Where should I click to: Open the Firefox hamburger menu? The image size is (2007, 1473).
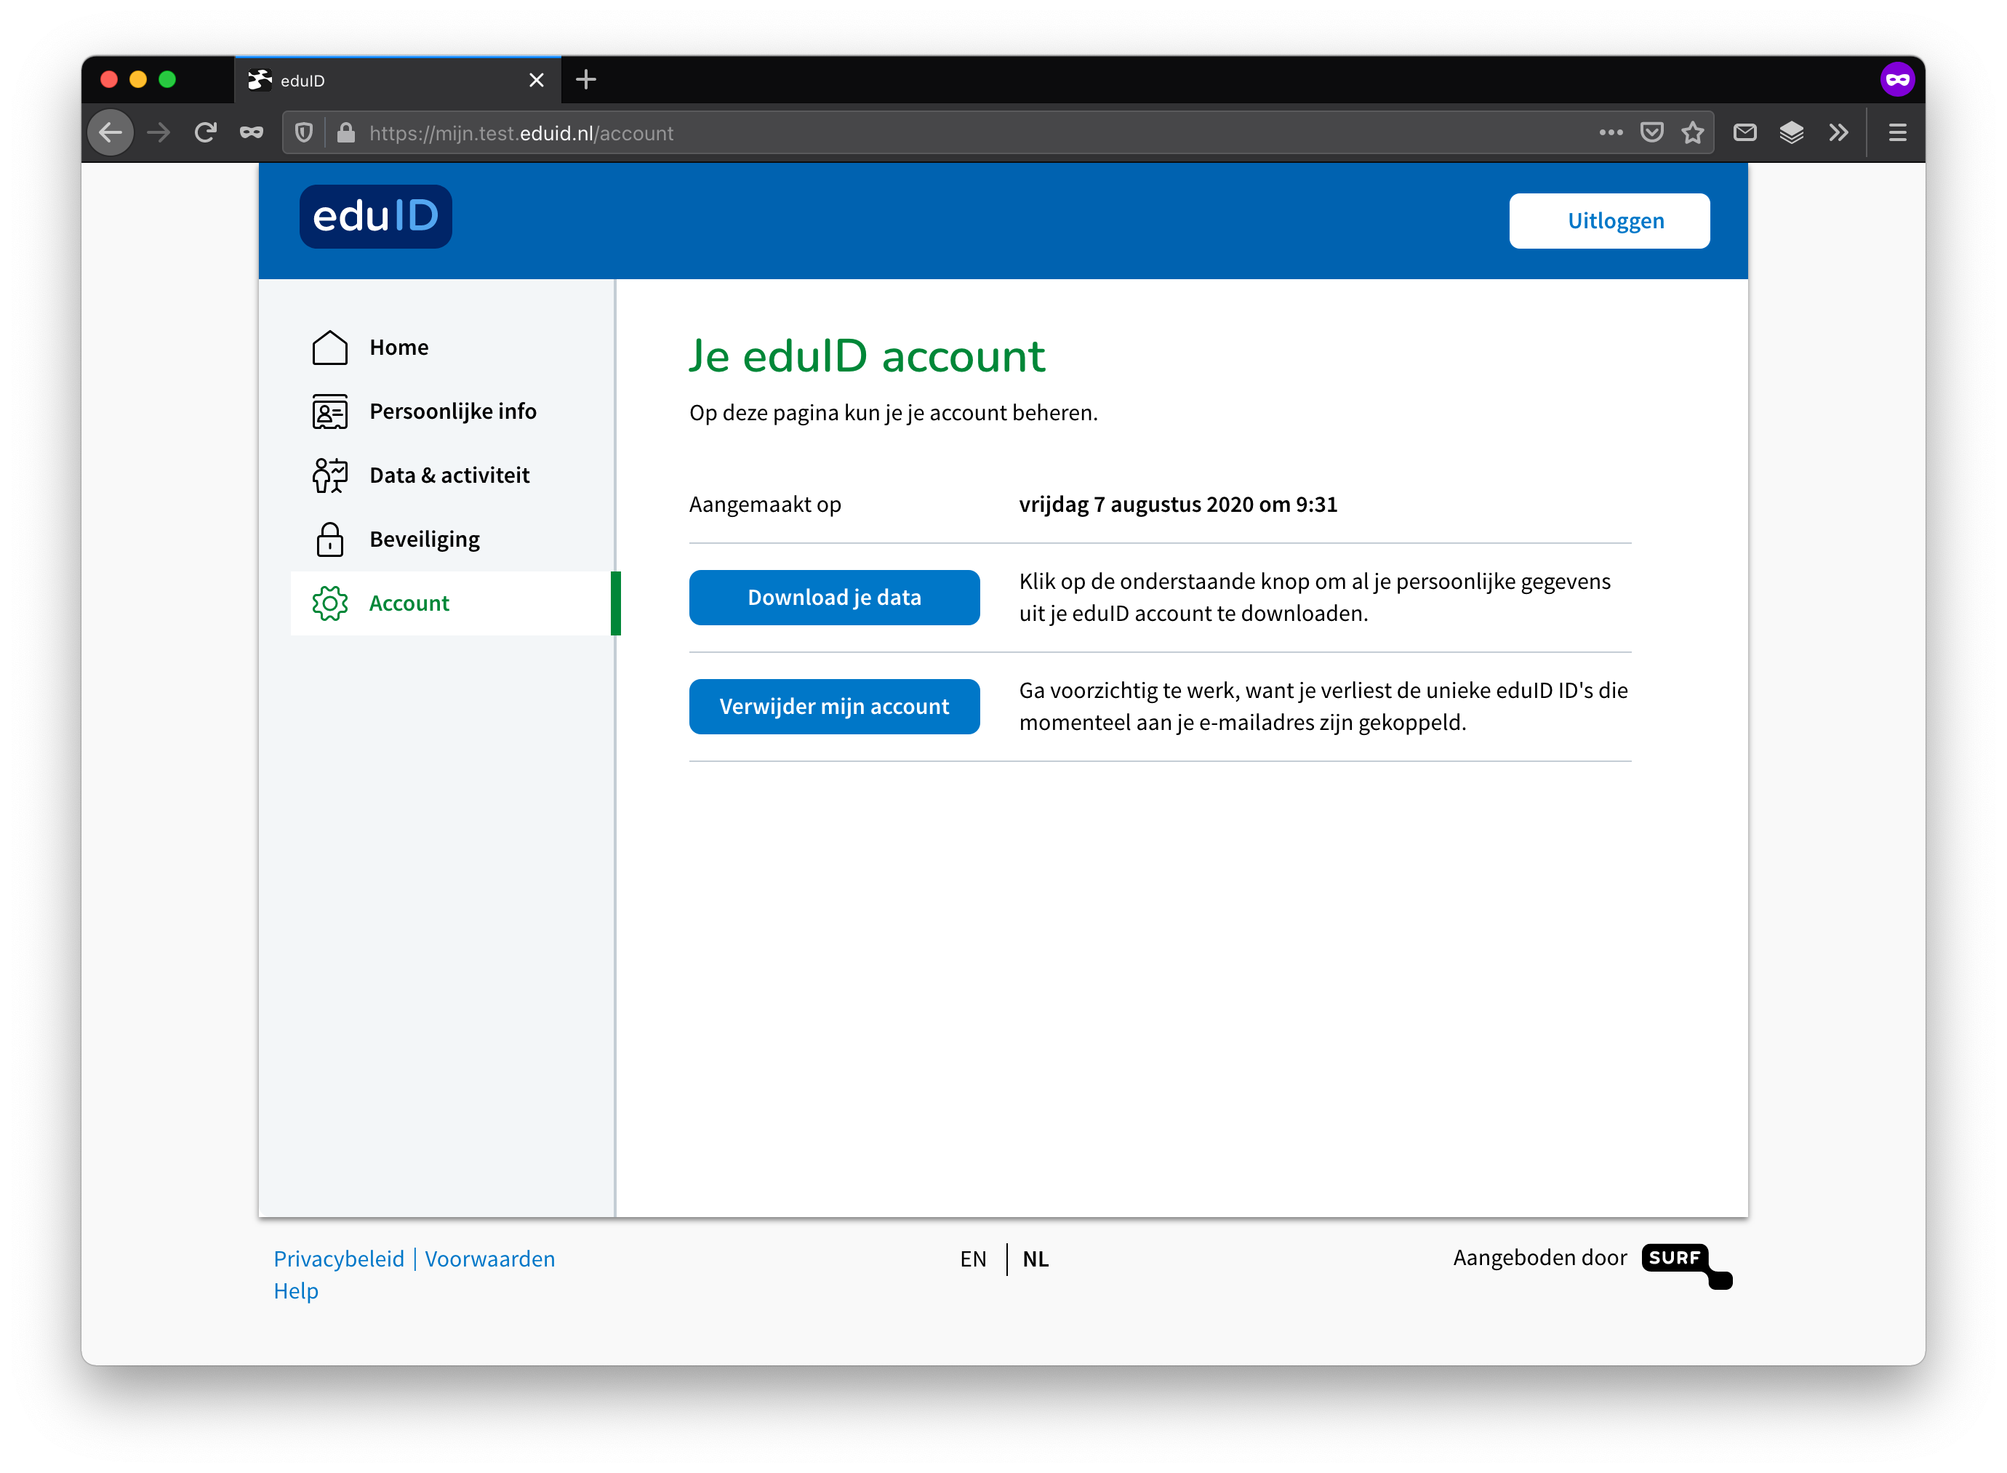[1897, 133]
